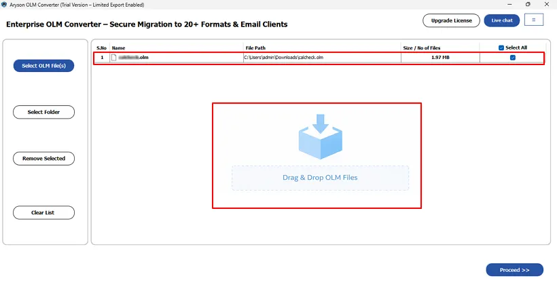This screenshot has width=557, height=293.
Task: Open the hamburger menu icon
Action: point(533,20)
